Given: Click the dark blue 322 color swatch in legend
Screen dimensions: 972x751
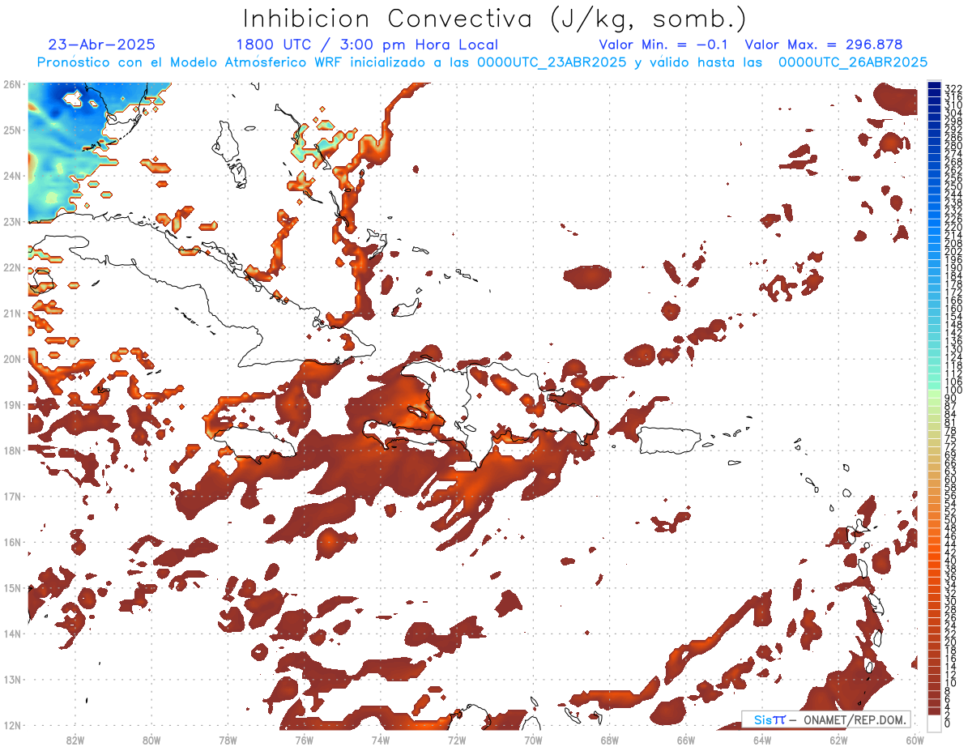Looking at the screenshot, I should coord(935,86).
